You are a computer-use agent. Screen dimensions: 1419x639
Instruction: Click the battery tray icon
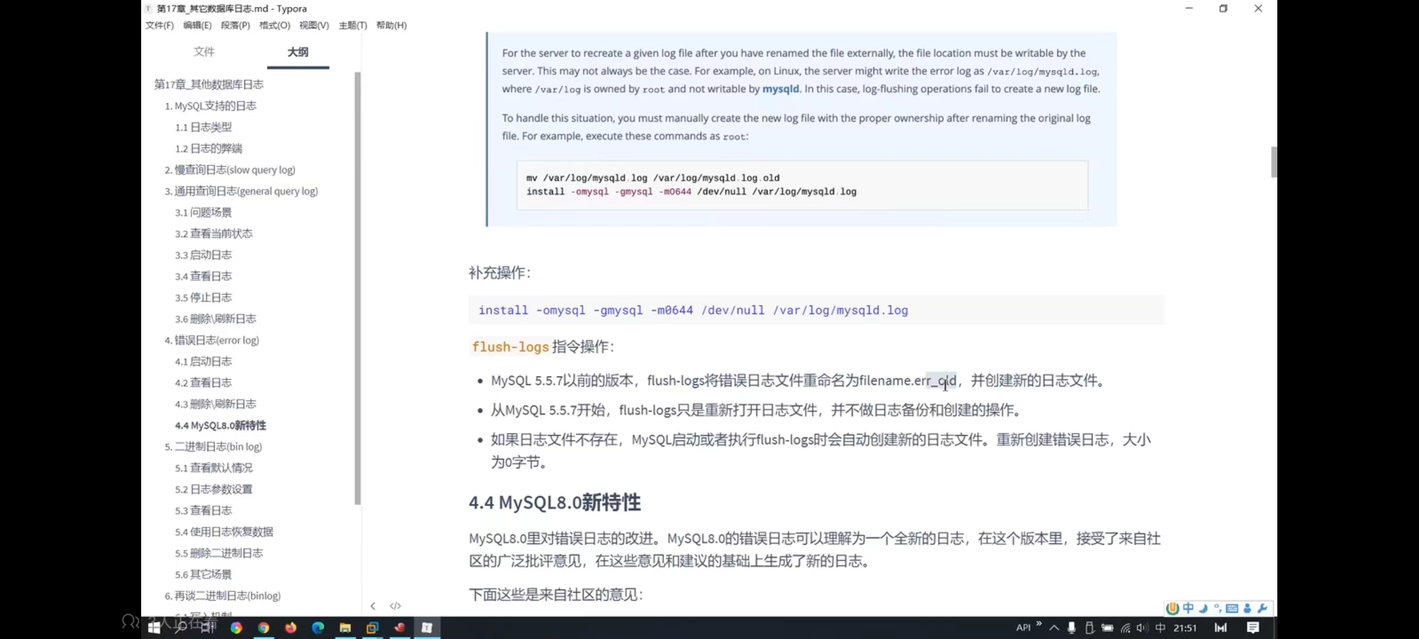(x=1107, y=627)
